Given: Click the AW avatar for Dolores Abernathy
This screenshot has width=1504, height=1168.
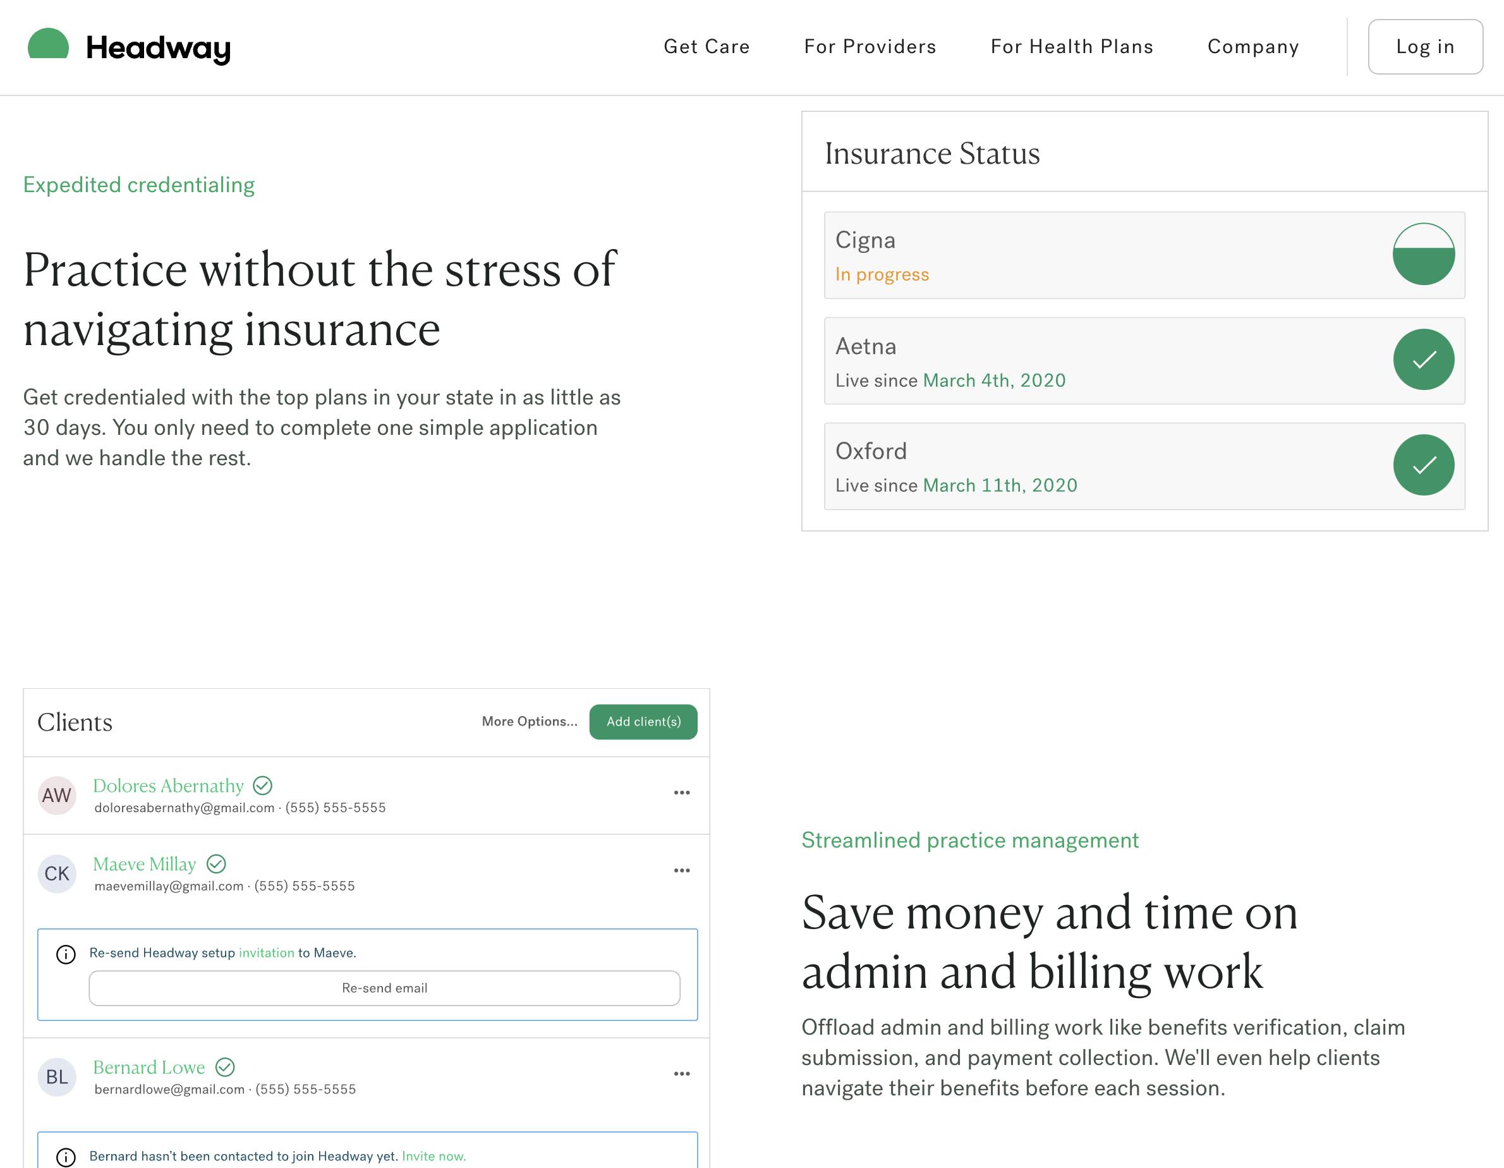Looking at the screenshot, I should 56,796.
